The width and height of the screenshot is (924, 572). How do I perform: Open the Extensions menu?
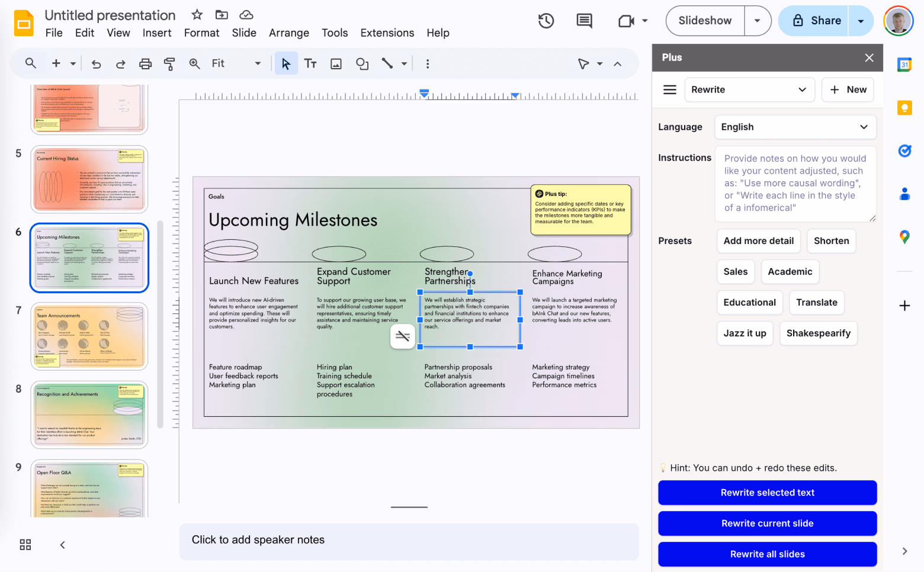point(387,33)
